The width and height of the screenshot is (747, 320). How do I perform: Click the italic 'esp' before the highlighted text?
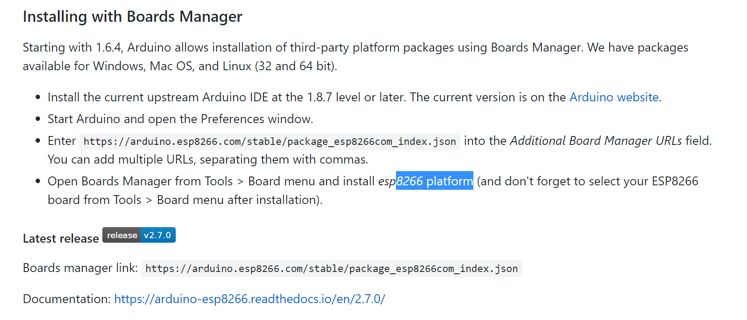(x=387, y=182)
